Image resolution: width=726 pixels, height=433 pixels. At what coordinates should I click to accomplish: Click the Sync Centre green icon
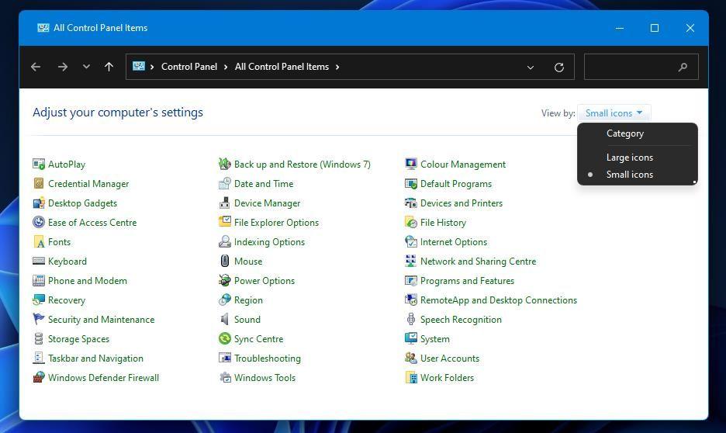(x=225, y=339)
